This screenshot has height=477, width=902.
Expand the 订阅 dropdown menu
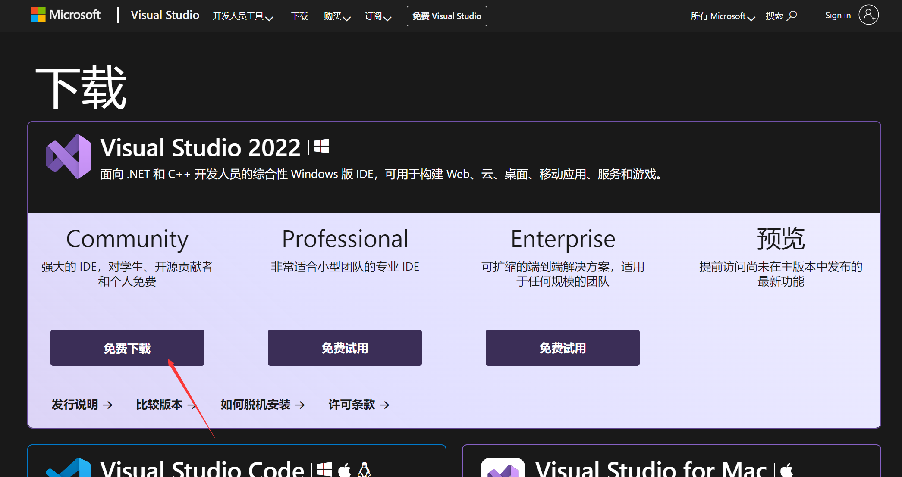(x=378, y=16)
